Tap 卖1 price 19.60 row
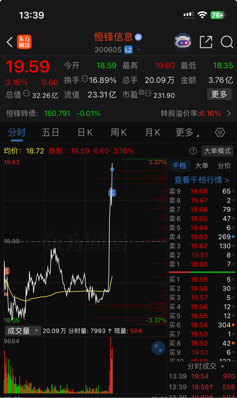 pyautogui.click(x=202, y=264)
